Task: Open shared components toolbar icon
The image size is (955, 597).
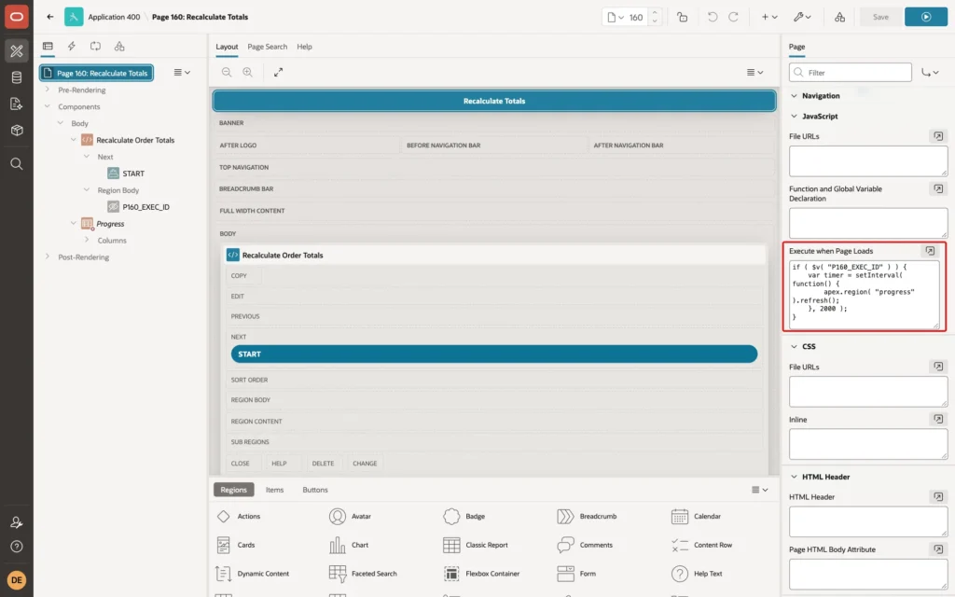Action: click(839, 17)
